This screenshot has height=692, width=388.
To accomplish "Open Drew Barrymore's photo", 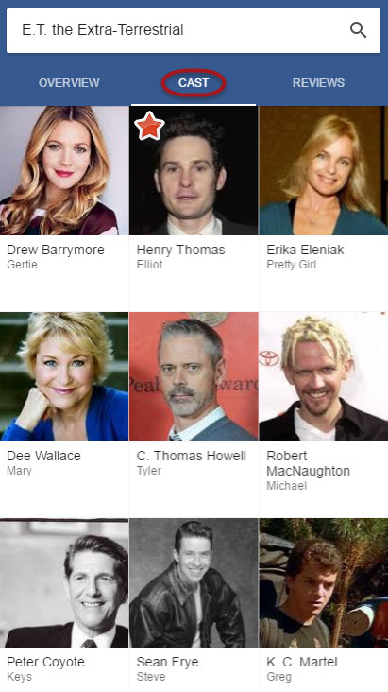I will click(x=64, y=170).
